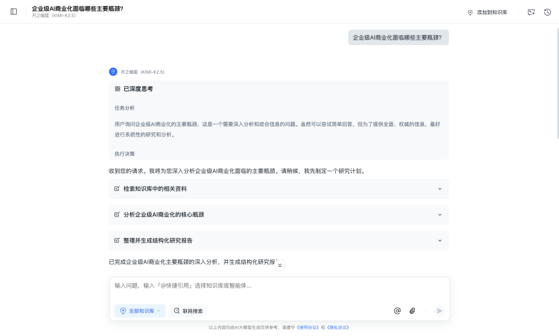The height and width of the screenshot is (336, 559).
Task: Toggle the left sidebar panel icon
Action: [x=13, y=12]
